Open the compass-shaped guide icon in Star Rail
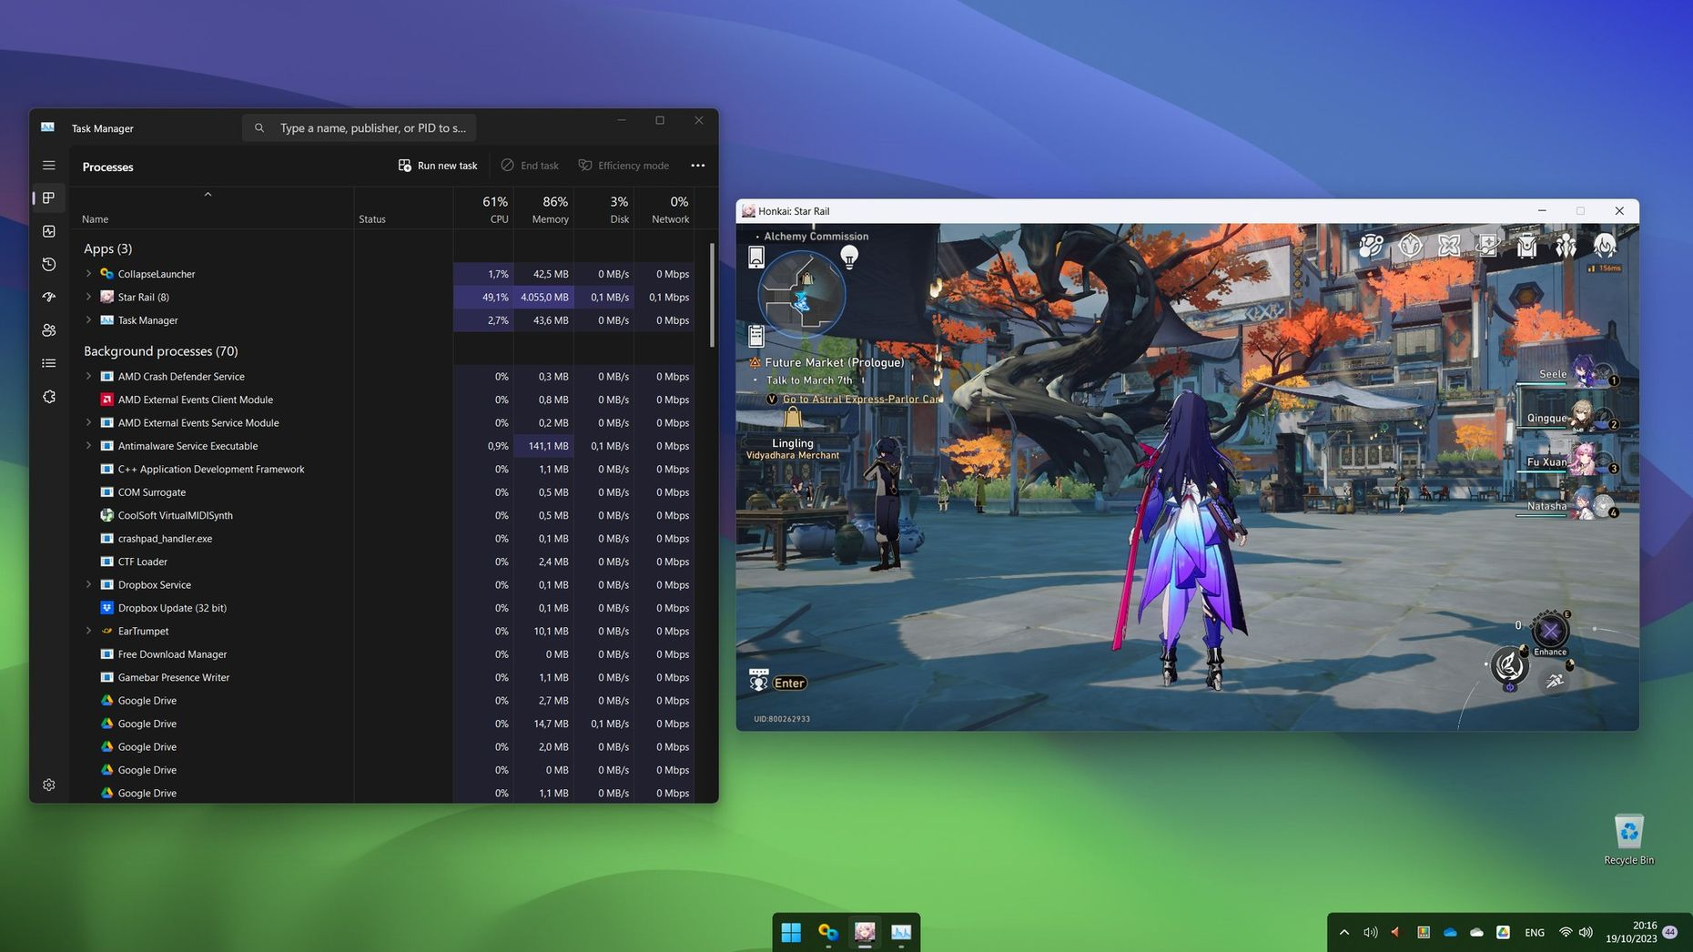 pyautogui.click(x=1410, y=246)
